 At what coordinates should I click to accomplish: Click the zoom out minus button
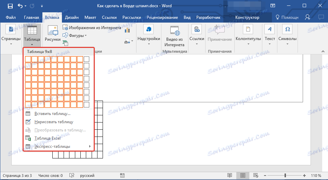(x=265, y=176)
